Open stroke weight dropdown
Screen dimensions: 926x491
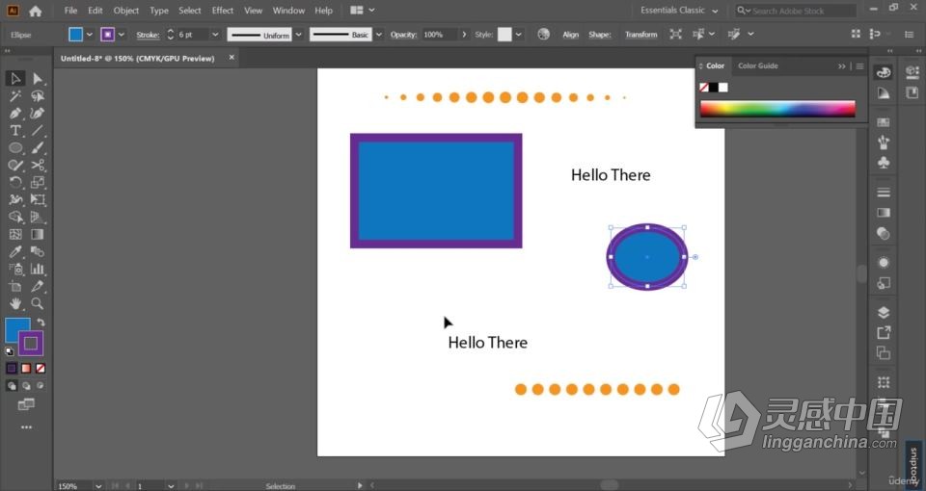tap(215, 35)
